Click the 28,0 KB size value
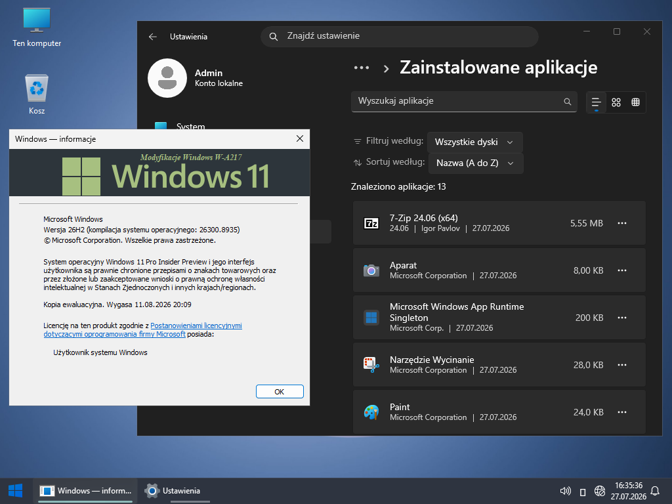The width and height of the screenshot is (672, 504). click(588, 365)
